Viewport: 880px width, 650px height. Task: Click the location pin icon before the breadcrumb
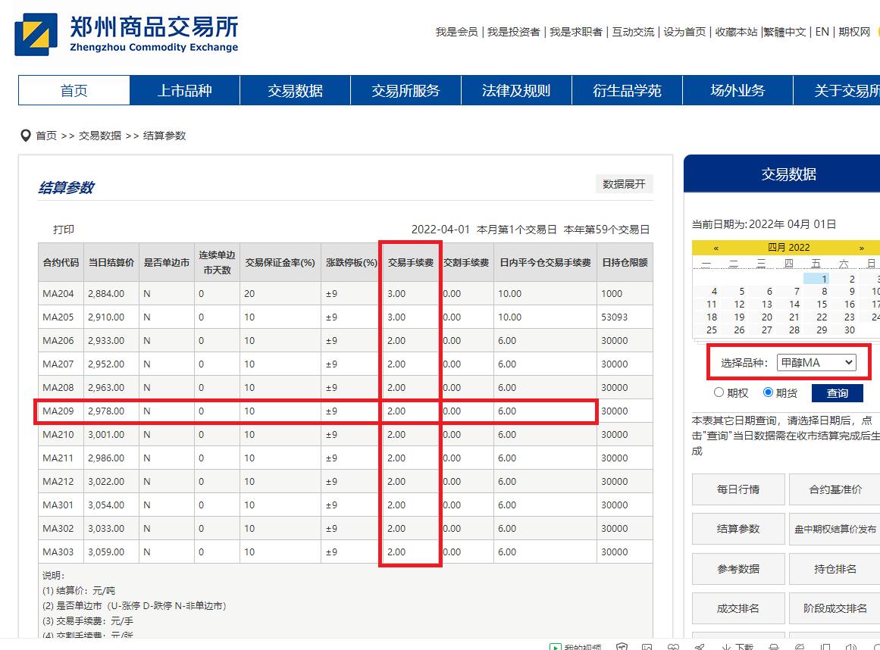(27, 136)
